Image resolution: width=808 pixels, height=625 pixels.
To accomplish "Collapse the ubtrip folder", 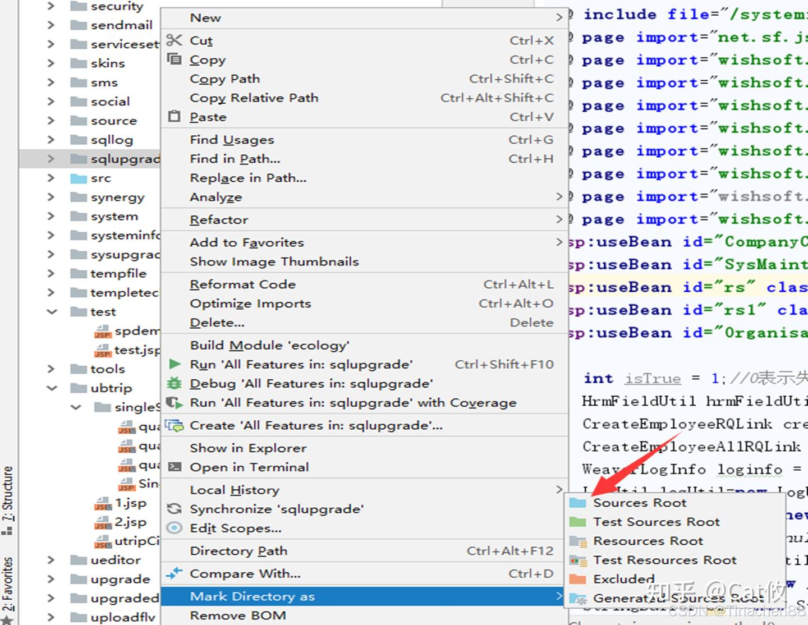I will coord(52,388).
